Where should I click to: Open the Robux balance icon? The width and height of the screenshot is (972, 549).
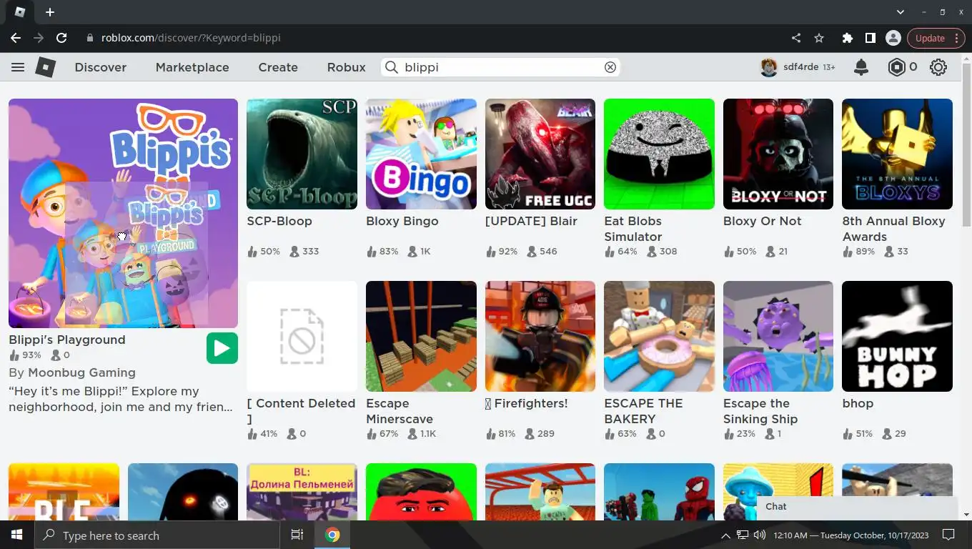(896, 67)
